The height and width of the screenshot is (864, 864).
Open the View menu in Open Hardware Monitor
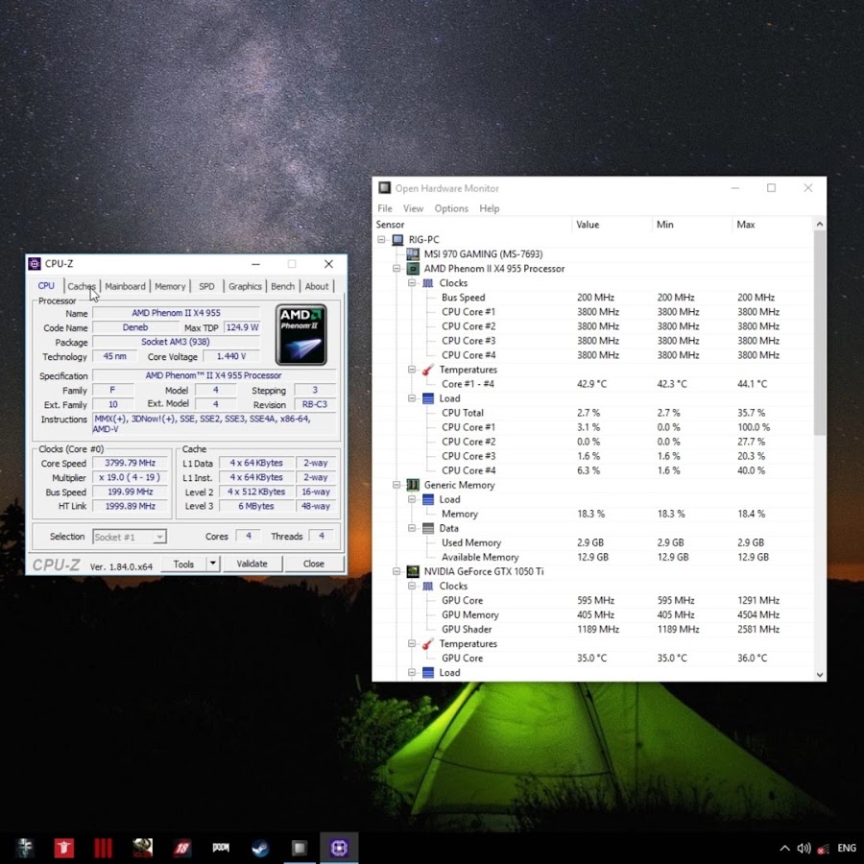point(413,208)
